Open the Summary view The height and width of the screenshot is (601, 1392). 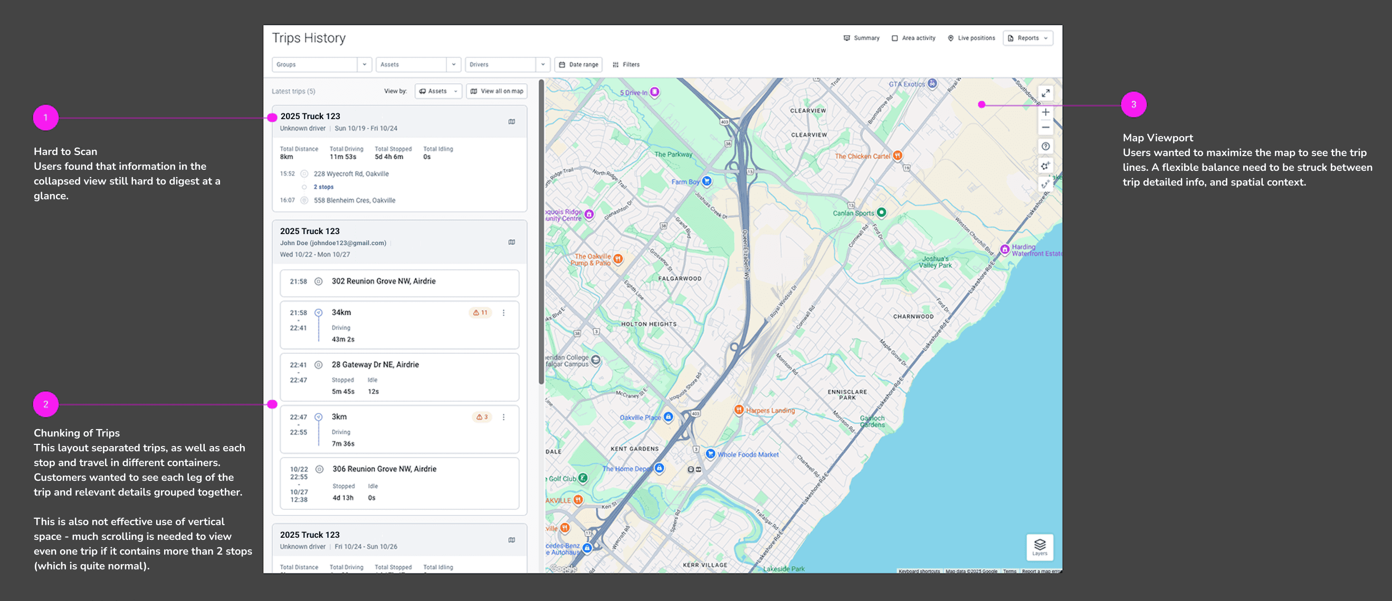pyautogui.click(x=861, y=38)
